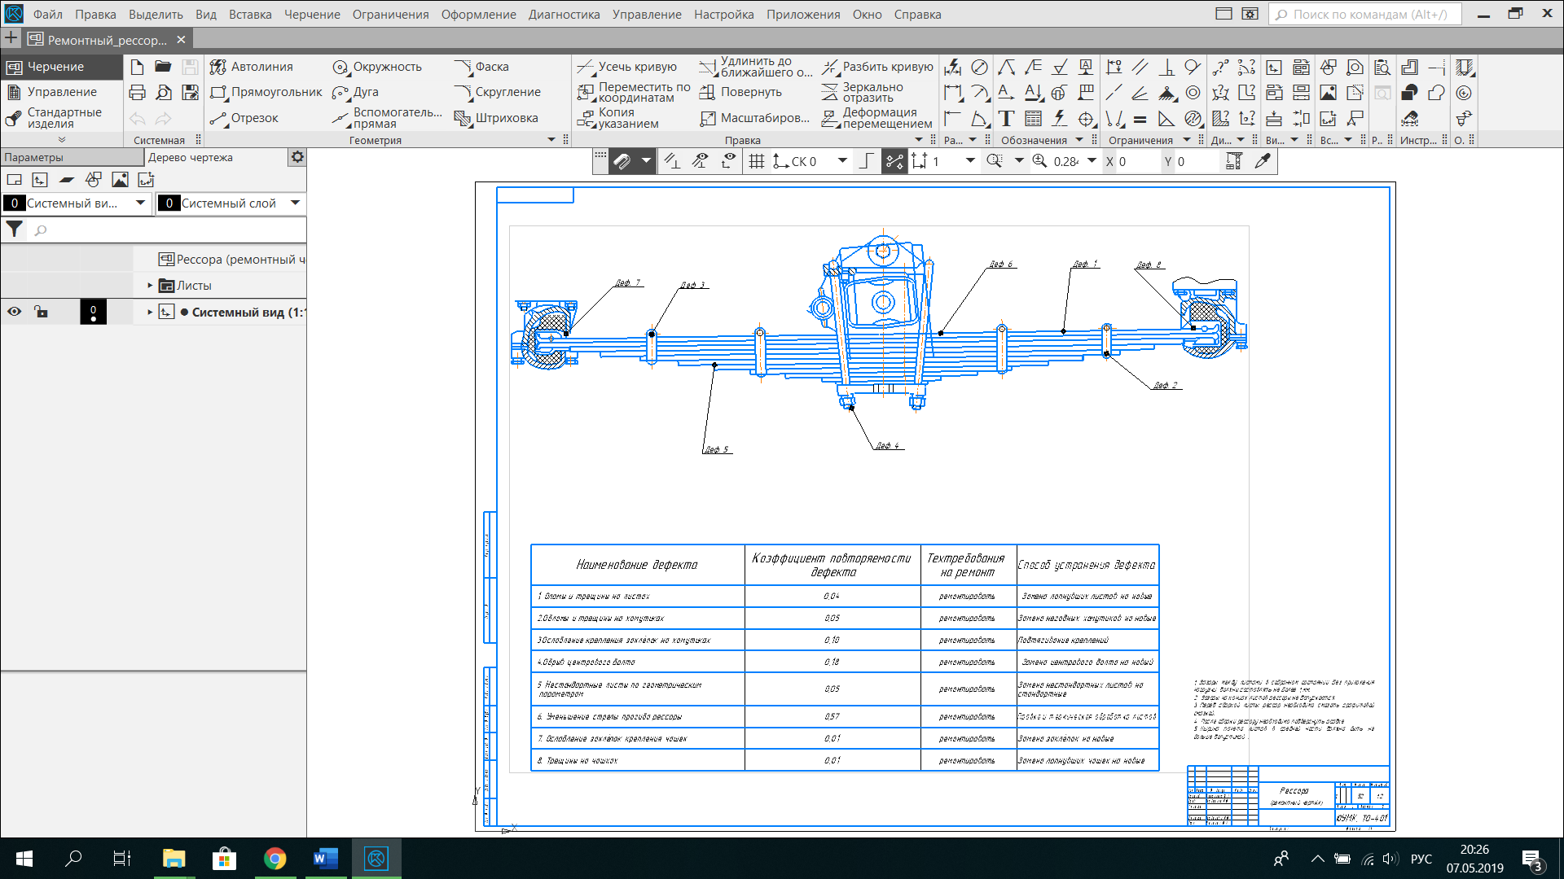Toggle the magnet snapping button
Viewport: 1564px width, 879px height.
622,161
